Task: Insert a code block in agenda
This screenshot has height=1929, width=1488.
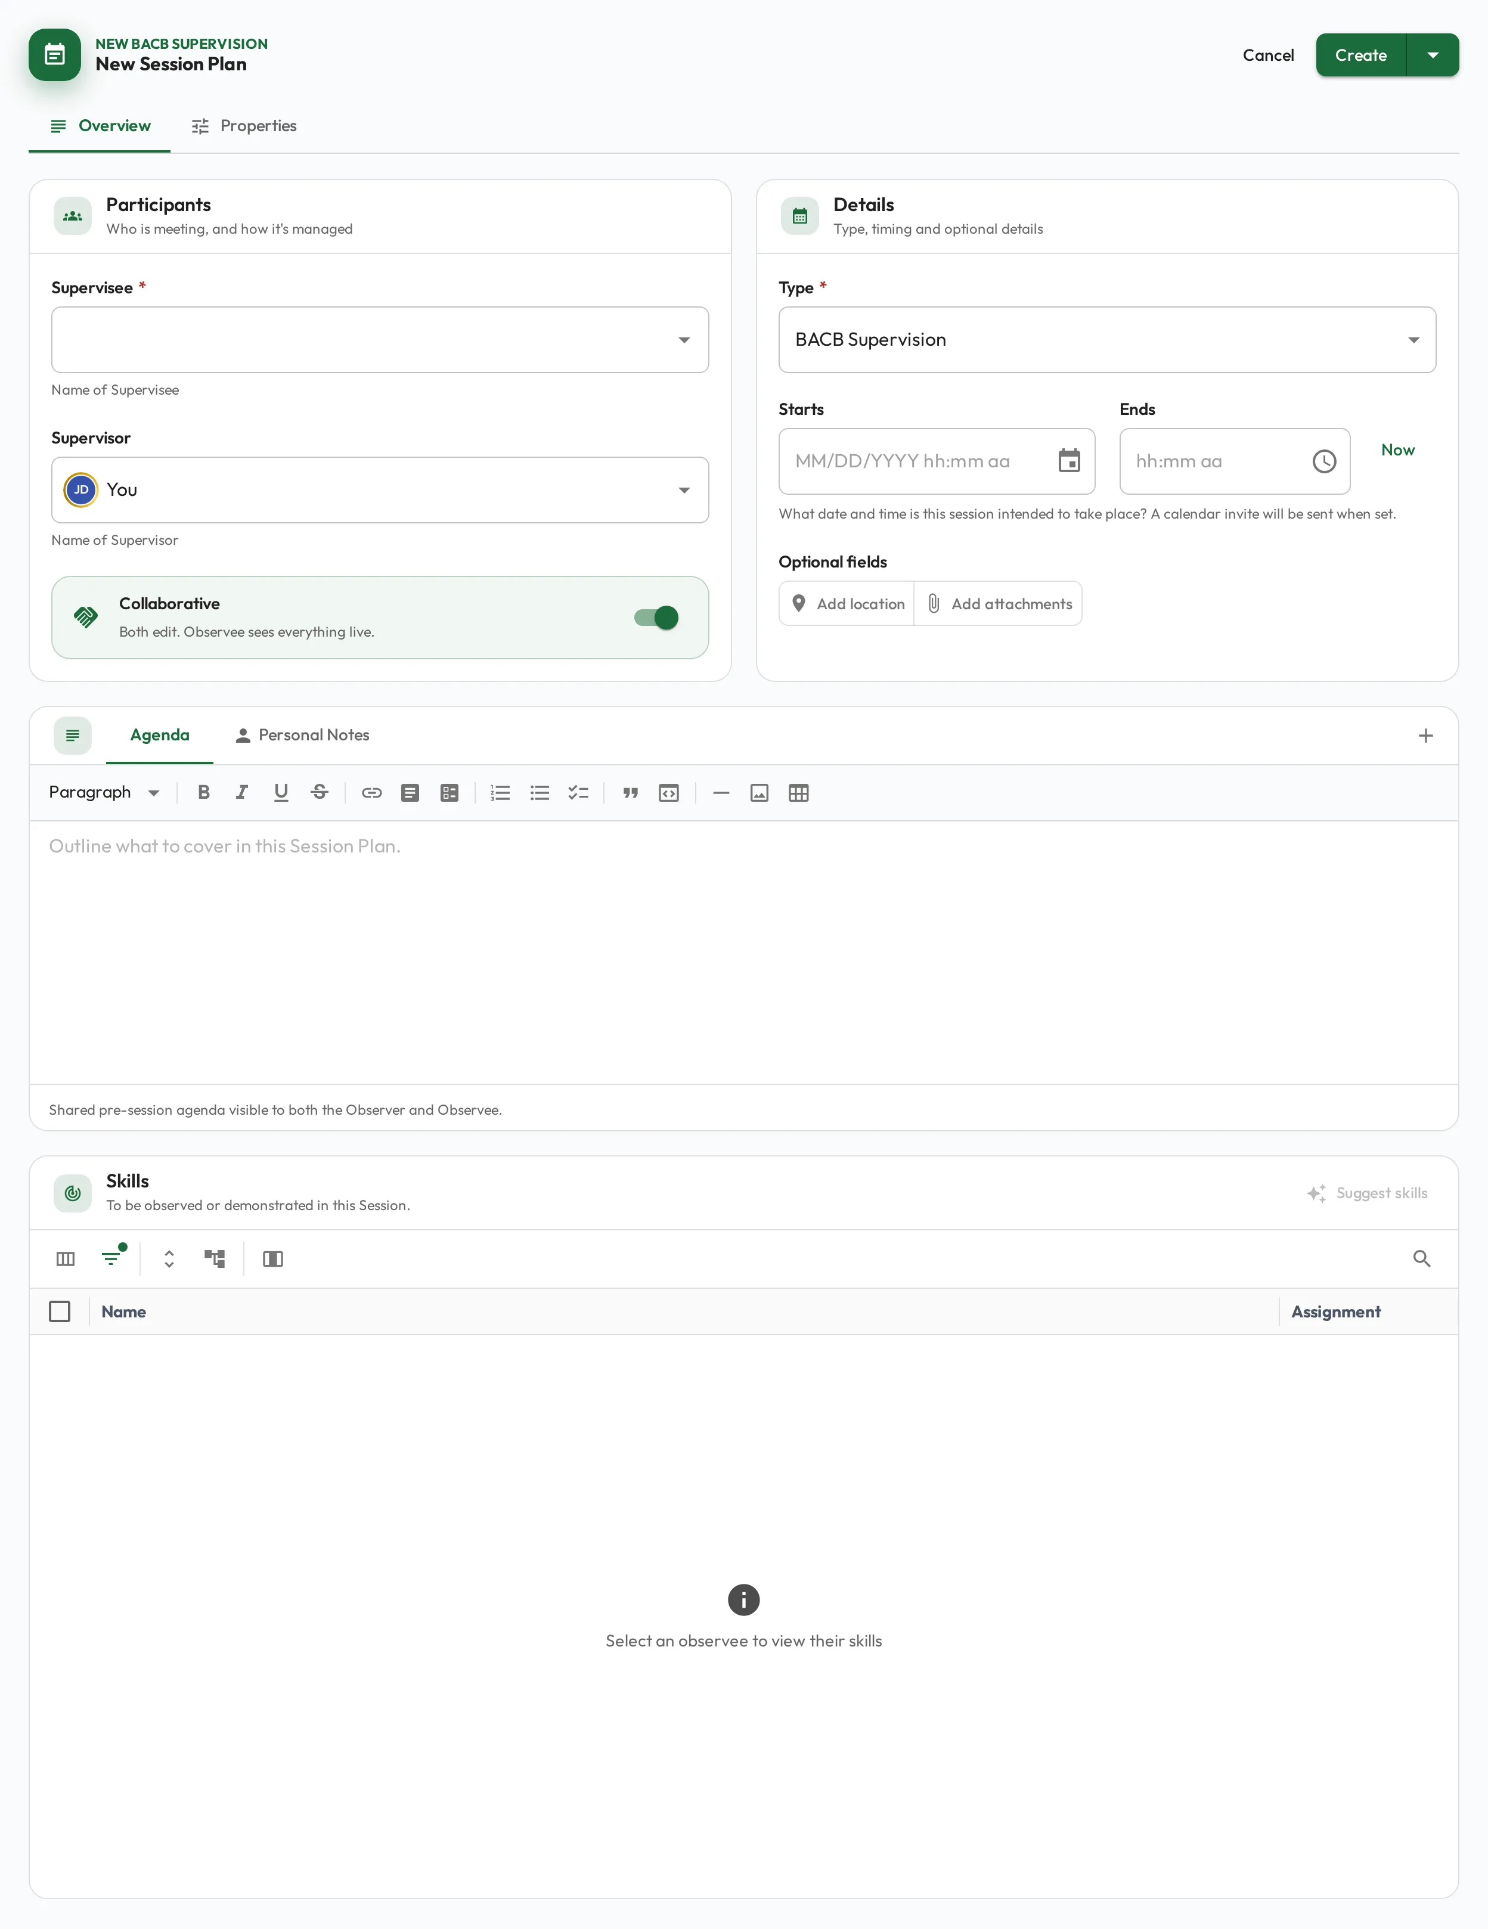Action: (669, 792)
